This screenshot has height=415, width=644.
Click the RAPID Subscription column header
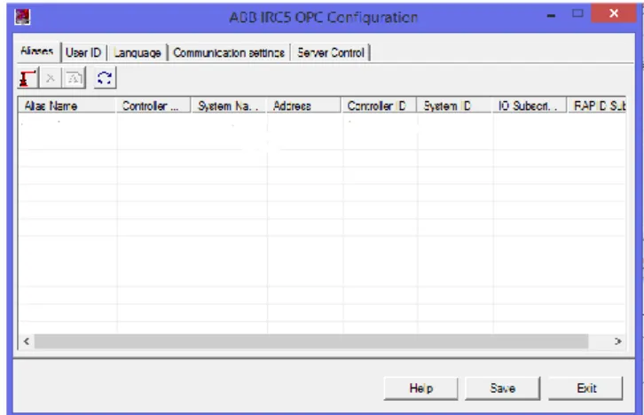(x=597, y=106)
